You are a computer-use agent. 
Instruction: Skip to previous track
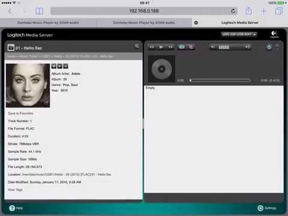152,47
